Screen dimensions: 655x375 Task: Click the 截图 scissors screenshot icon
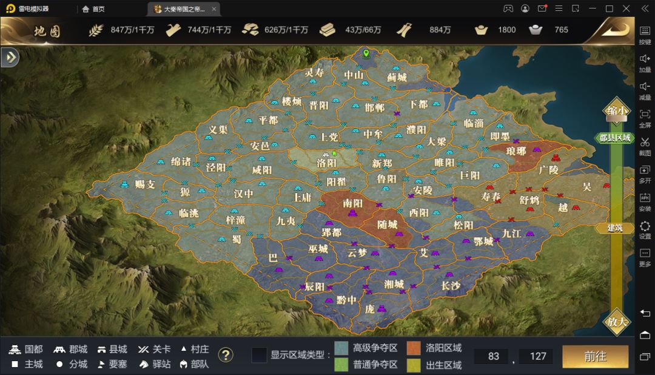tap(645, 146)
